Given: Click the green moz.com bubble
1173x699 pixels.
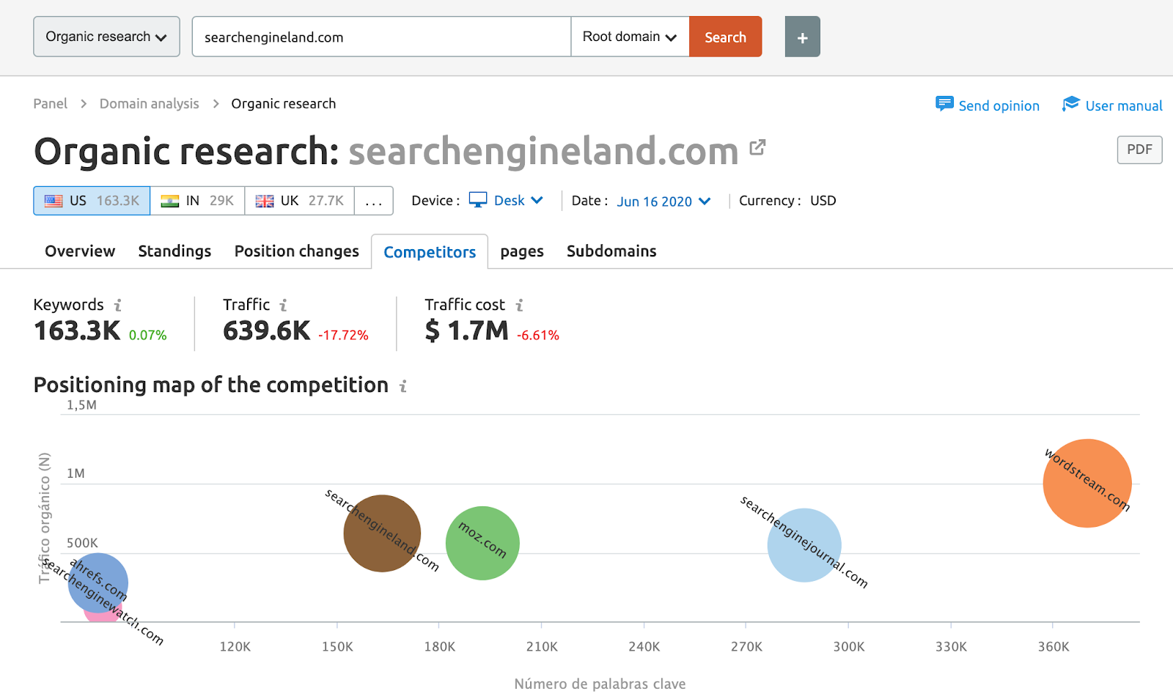Looking at the screenshot, I should (x=482, y=543).
